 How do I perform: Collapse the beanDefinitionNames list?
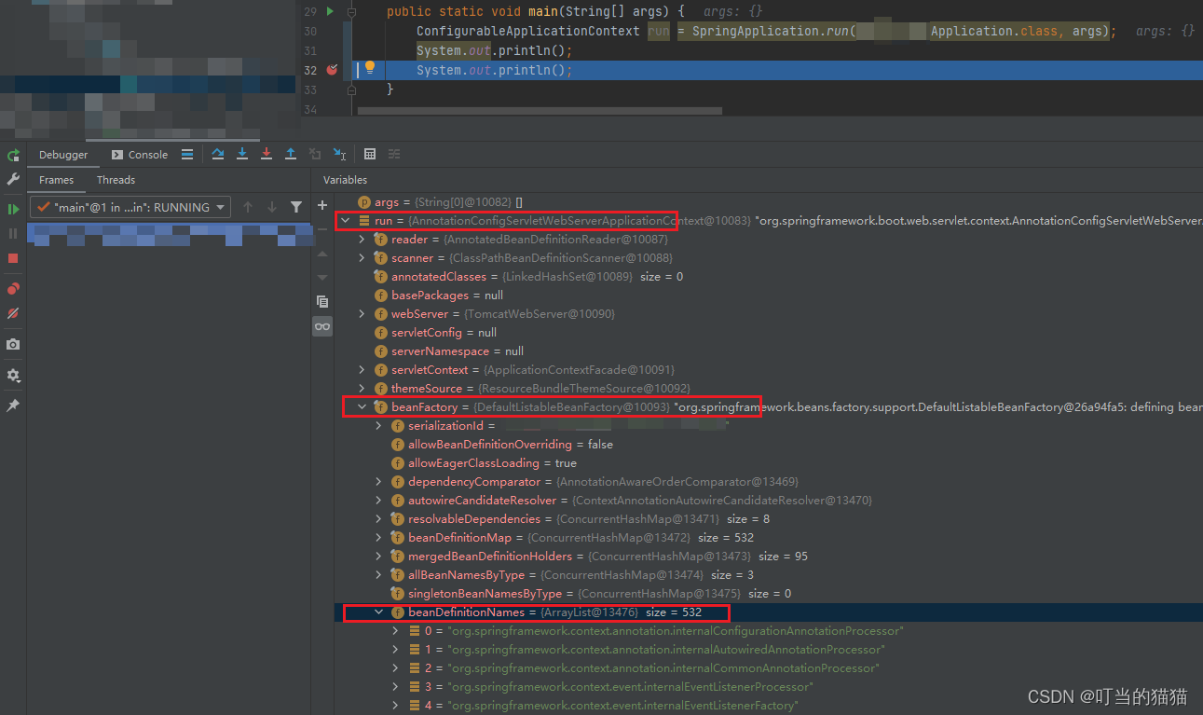point(379,612)
